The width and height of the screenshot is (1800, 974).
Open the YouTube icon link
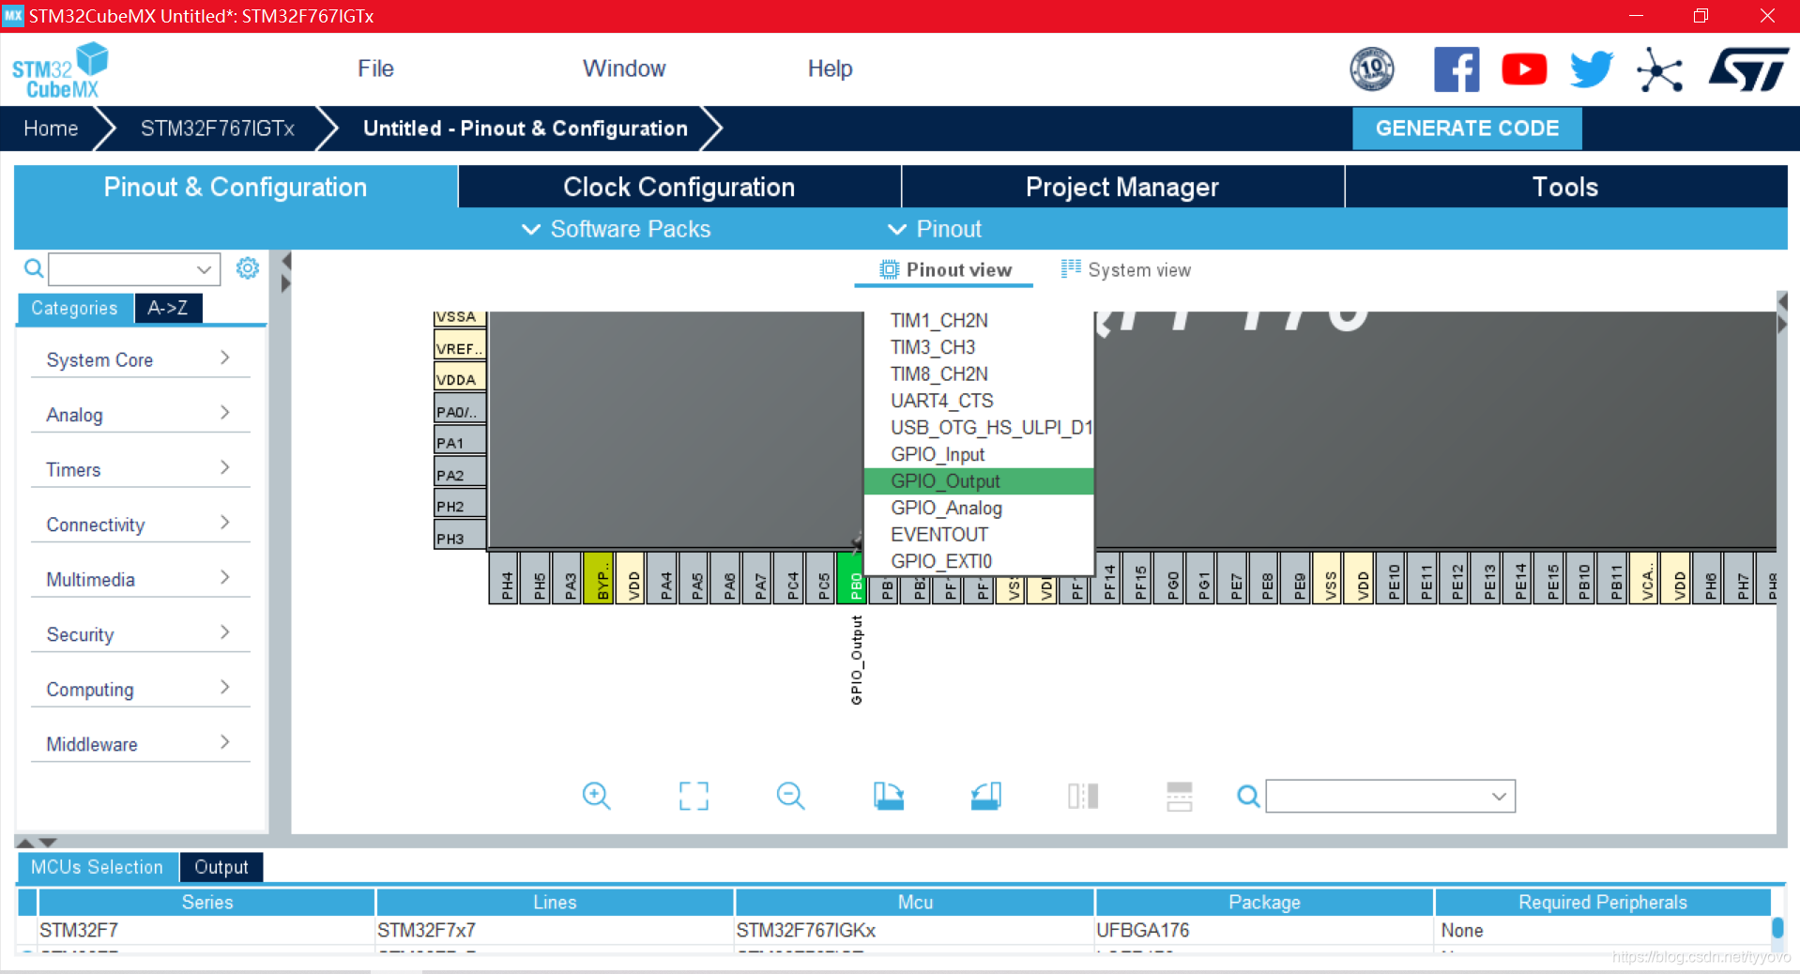coord(1524,69)
